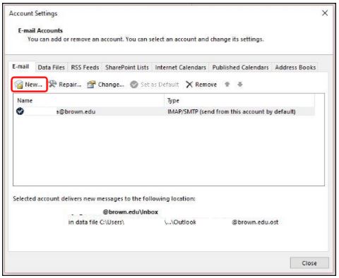Click the Set as Default checkmark icon
The width and height of the screenshot is (339, 278).
click(134, 85)
